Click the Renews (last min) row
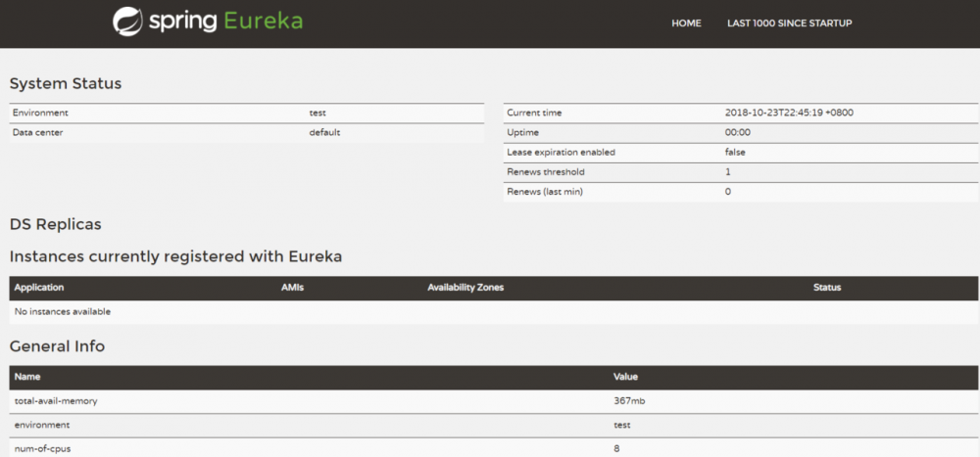Image resolution: width=980 pixels, height=457 pixels. click(740, 191)
